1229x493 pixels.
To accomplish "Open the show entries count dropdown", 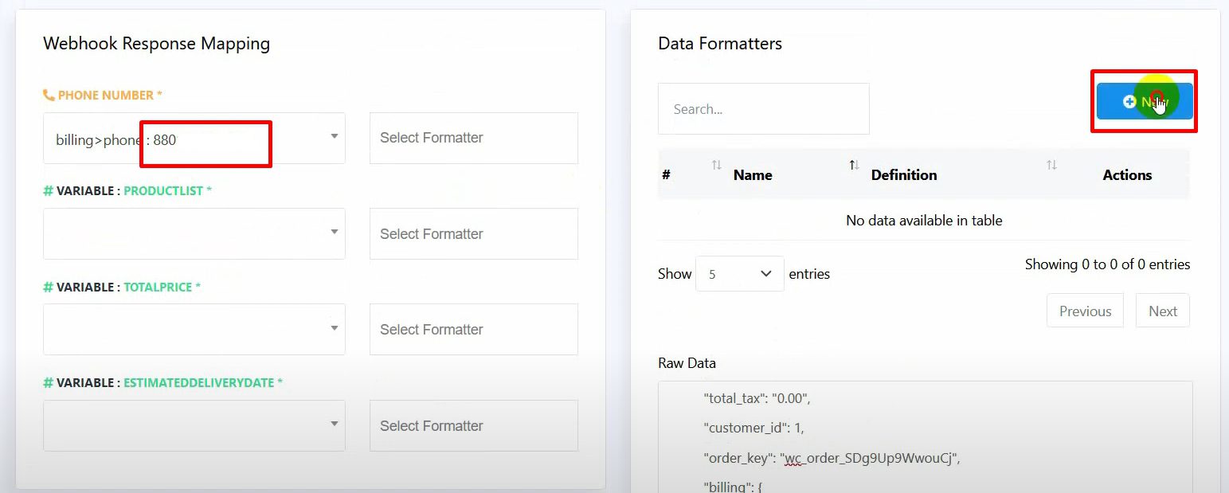I will (x=739, y=274).
